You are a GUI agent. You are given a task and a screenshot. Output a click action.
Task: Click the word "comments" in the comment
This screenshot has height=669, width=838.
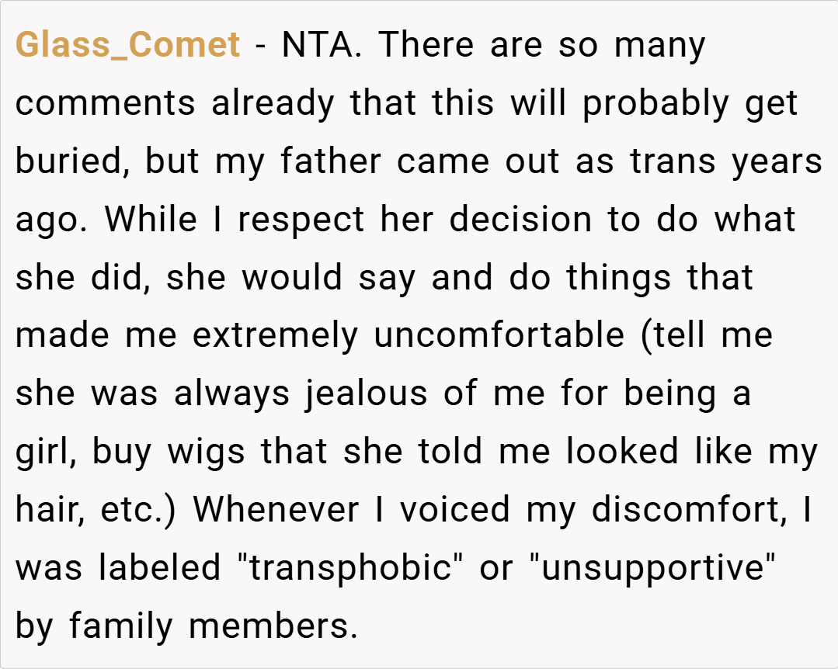click(x=105, y=104)
